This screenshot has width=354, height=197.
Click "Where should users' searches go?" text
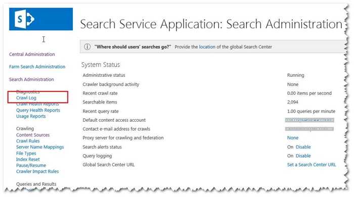pyautogui.click(x=132, y=47)
